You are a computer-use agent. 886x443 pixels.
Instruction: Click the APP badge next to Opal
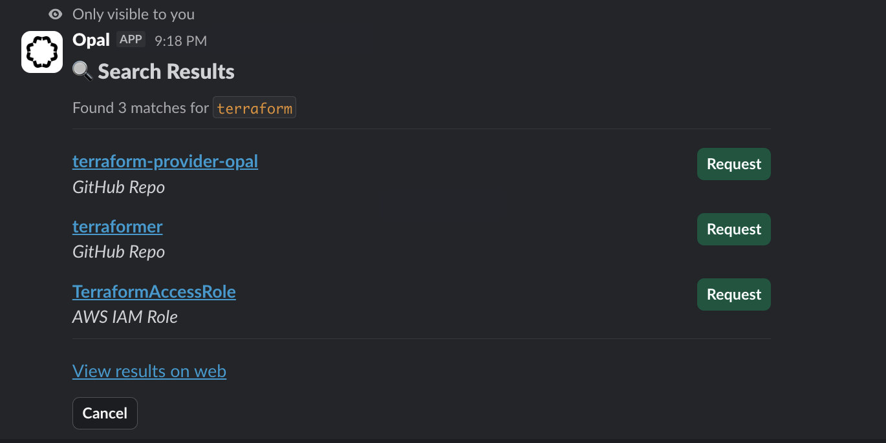click(131, 39)
